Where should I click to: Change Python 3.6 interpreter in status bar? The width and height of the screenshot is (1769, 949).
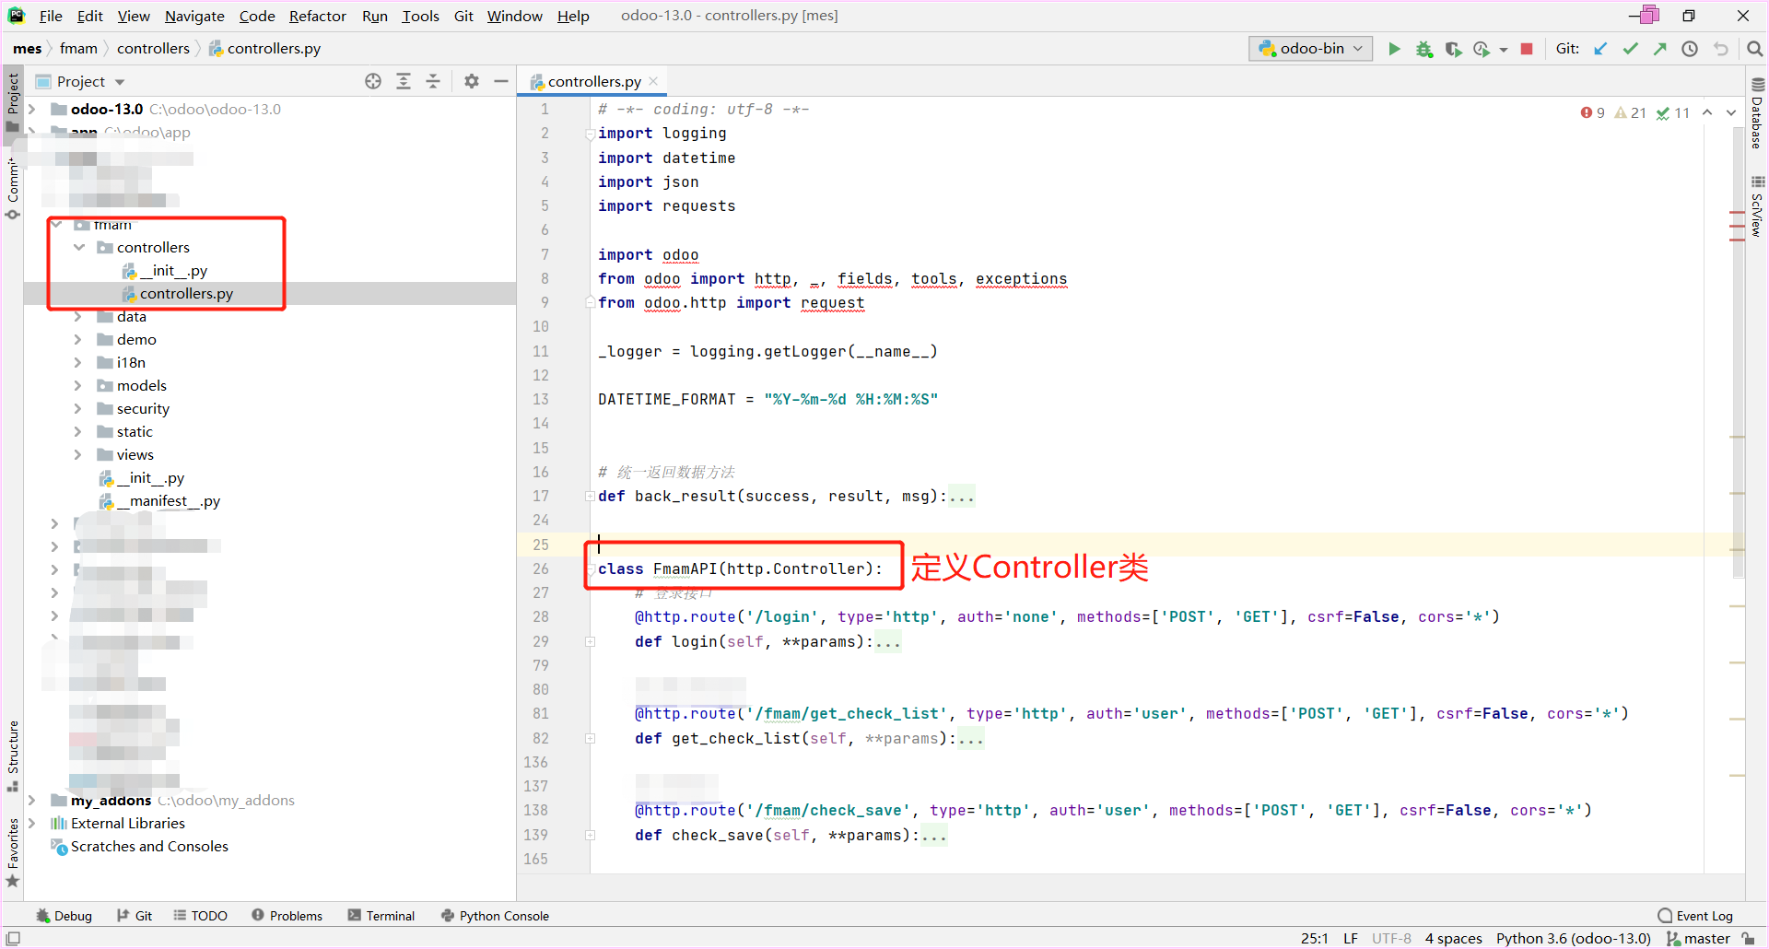(1573, 938)
